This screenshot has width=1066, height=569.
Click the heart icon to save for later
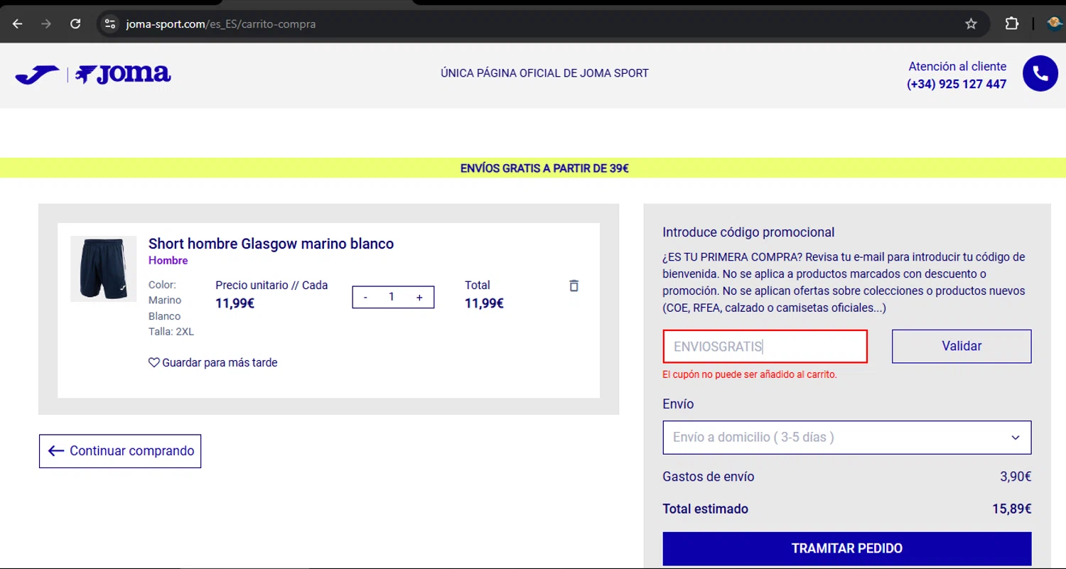coord(154,362)
